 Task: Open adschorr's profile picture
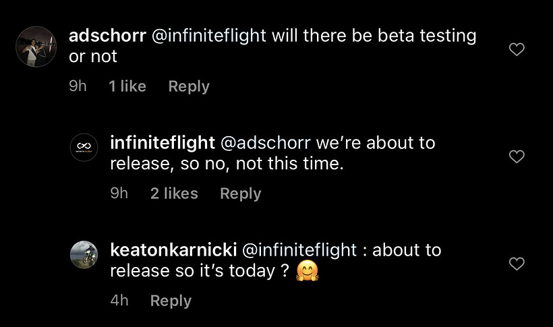coord(36,47)
